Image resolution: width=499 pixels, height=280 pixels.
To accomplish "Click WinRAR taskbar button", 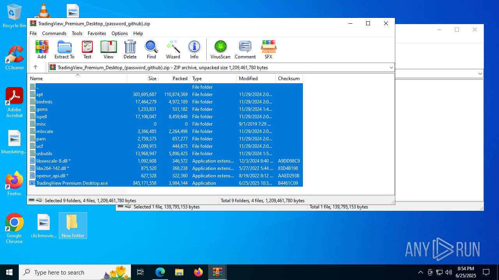I will [x=217, y=272].
